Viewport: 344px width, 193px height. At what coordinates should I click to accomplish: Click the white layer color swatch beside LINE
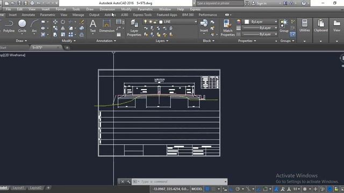point(161,22)
